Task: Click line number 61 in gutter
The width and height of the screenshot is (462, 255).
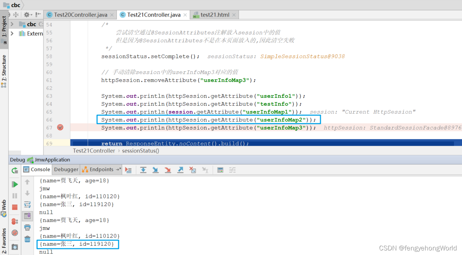Action: coord(49,80)
